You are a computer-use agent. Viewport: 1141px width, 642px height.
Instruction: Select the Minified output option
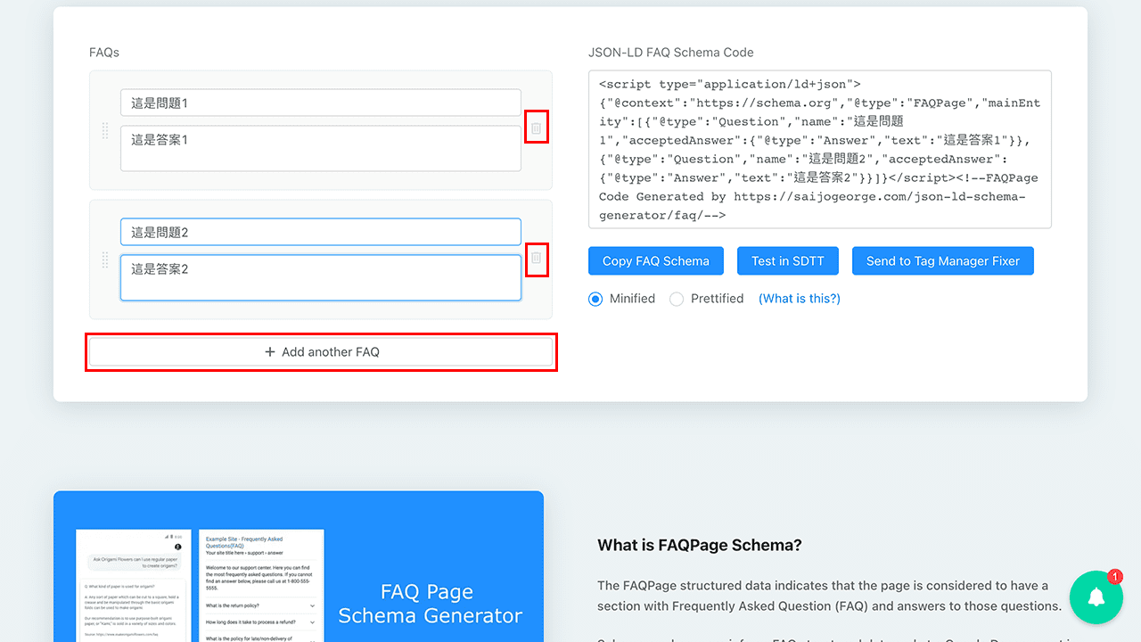point(595,299)
